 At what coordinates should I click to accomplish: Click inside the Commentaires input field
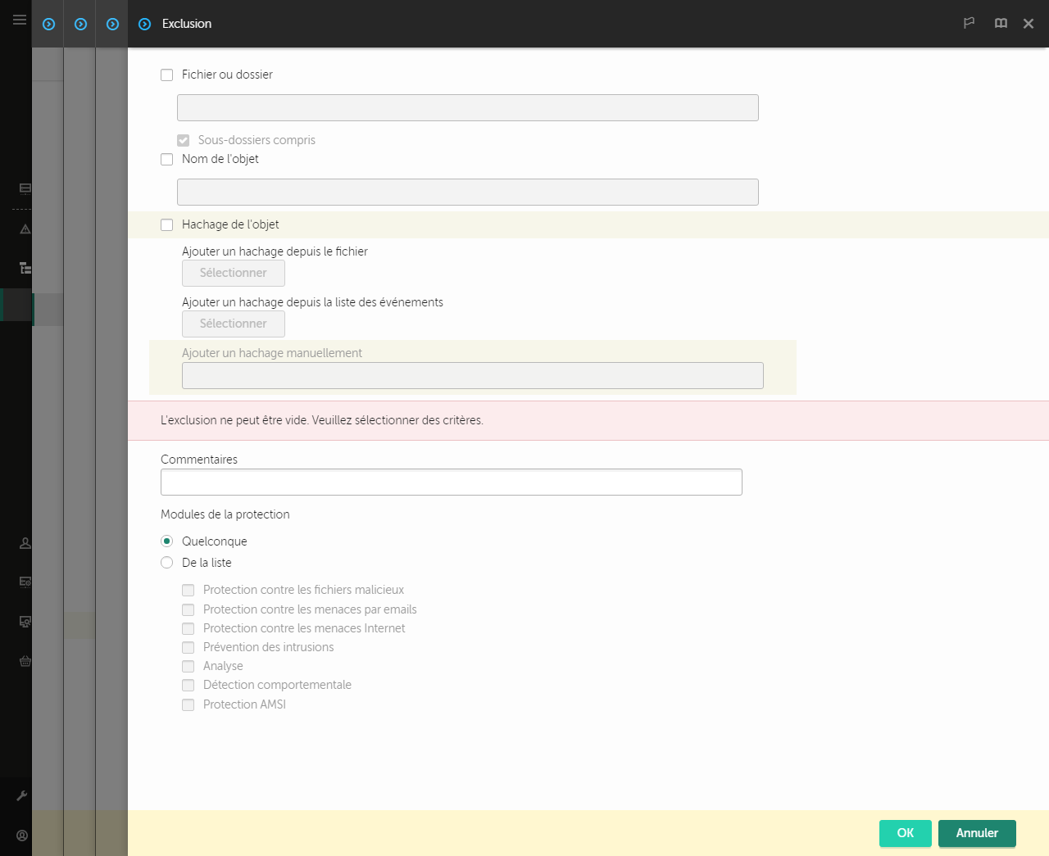[x=451, y=482]
